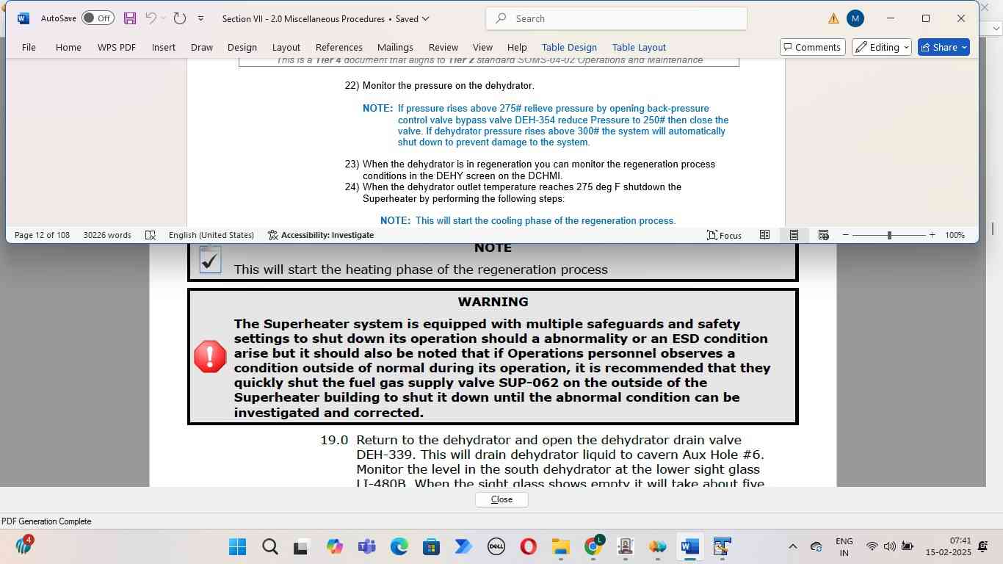Viewport: 1003px width, 564px height.
Task: Show hidden system tray icons chevron
Action: (792, 546)
